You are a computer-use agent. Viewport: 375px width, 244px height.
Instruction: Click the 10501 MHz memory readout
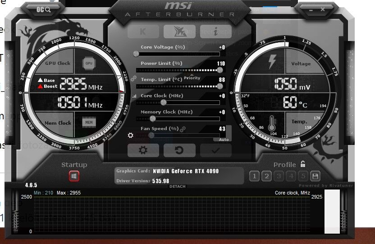pyautogui.click(x=80, y=102)
